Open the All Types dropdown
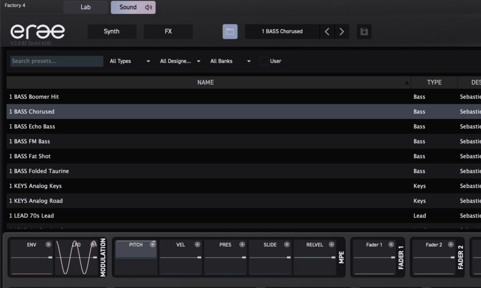The image size is (481, 288). tap(130, 61)
